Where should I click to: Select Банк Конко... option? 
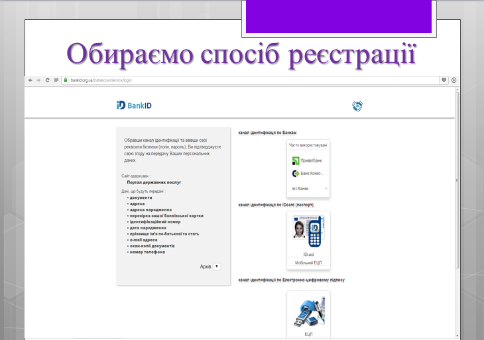click(x=308, y=174)
